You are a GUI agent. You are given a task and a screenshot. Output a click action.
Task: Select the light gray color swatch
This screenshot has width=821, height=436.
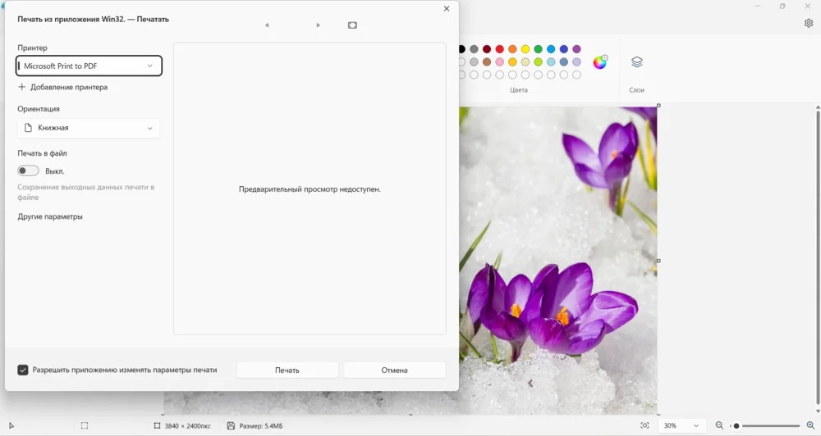click(x=474, y=61)
